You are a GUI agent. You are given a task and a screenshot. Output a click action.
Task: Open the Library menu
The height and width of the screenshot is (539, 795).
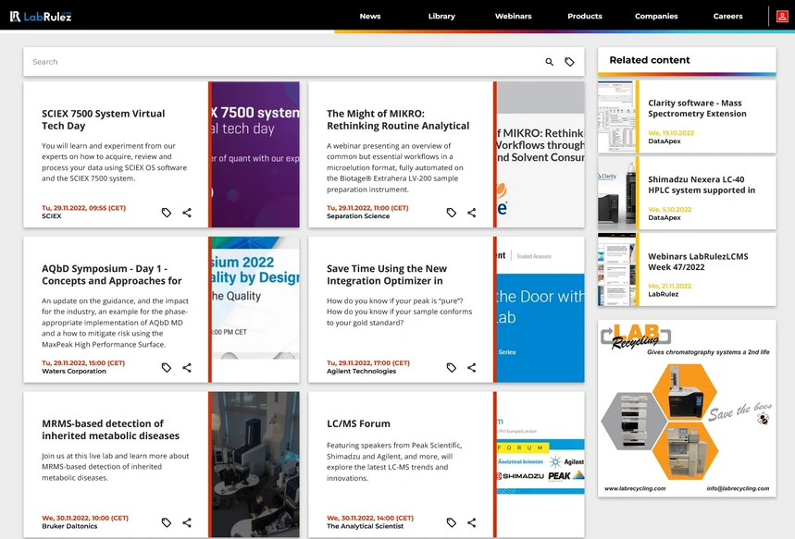441,17
